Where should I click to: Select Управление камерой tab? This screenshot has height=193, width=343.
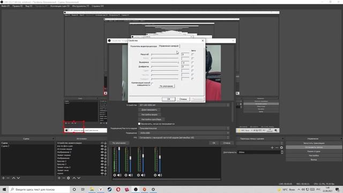169,46
